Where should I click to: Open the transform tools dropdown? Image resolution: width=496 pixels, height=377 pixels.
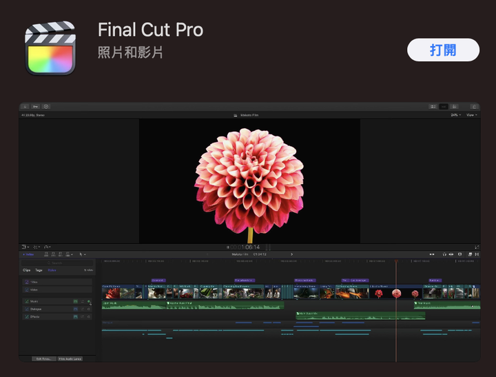coord(37,247)
